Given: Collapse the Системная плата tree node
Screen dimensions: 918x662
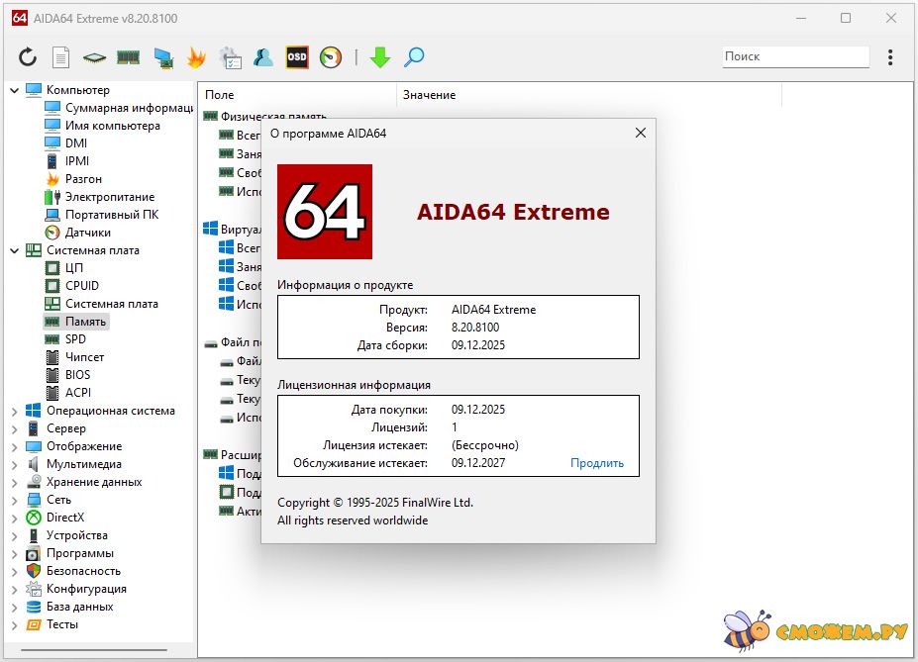Looking at the screenshot, I should click(x=15, y=250).
